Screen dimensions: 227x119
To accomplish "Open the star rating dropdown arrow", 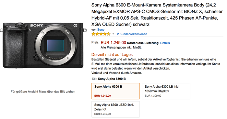I will point(113,34).
